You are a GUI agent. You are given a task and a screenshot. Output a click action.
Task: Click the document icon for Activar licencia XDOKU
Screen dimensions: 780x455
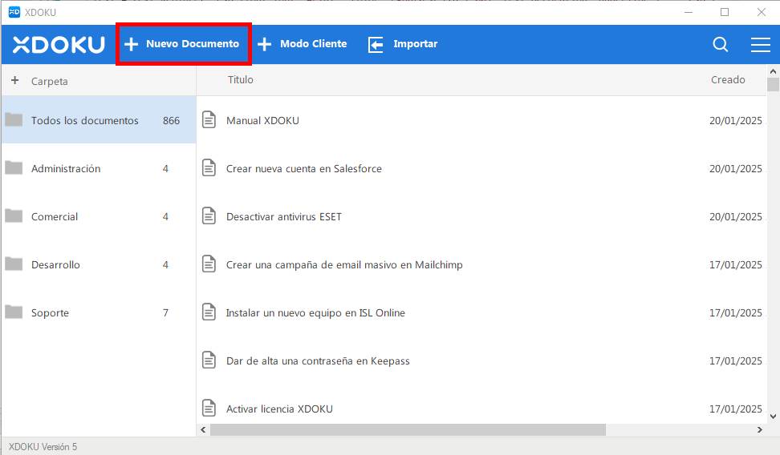pos(209,409)
